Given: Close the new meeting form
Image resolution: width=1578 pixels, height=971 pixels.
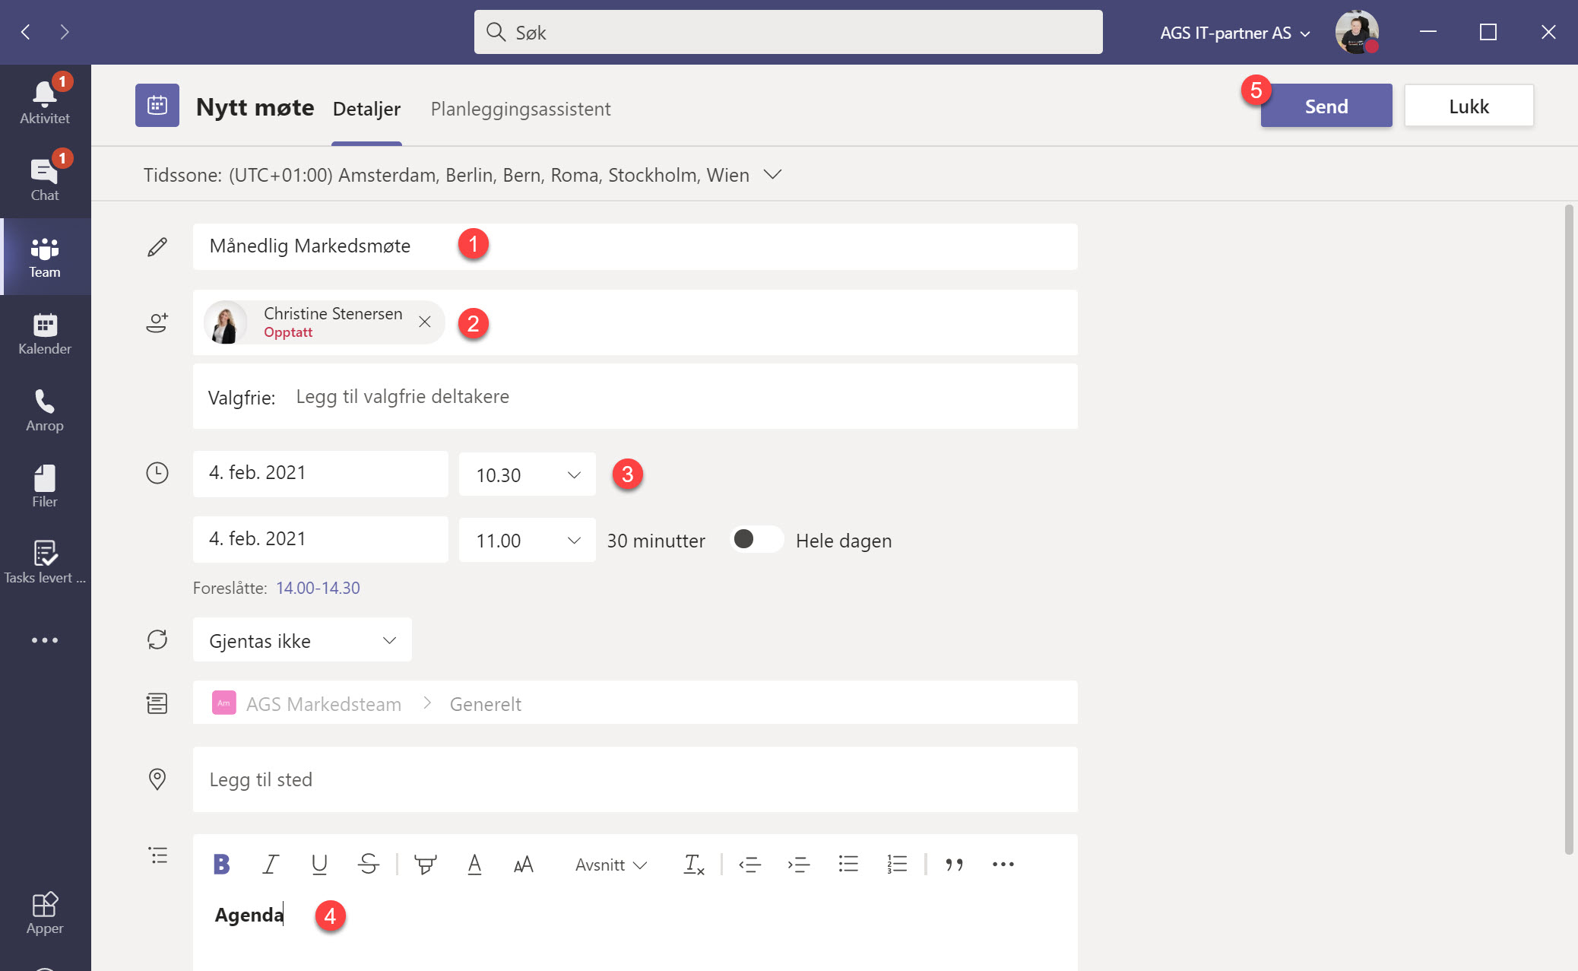Looking at the screenshot, I should pos(1469,105).
